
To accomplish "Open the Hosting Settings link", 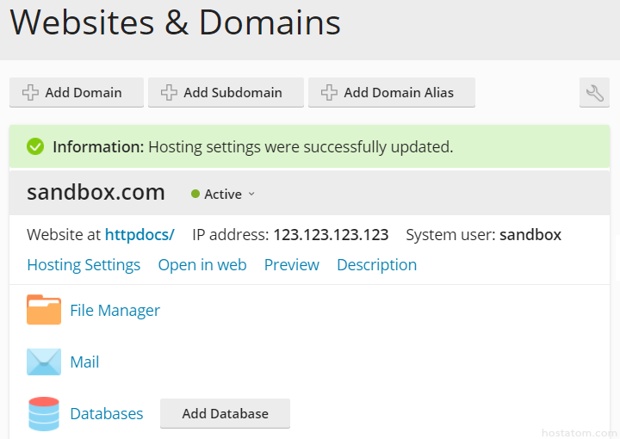I will 84,265.
